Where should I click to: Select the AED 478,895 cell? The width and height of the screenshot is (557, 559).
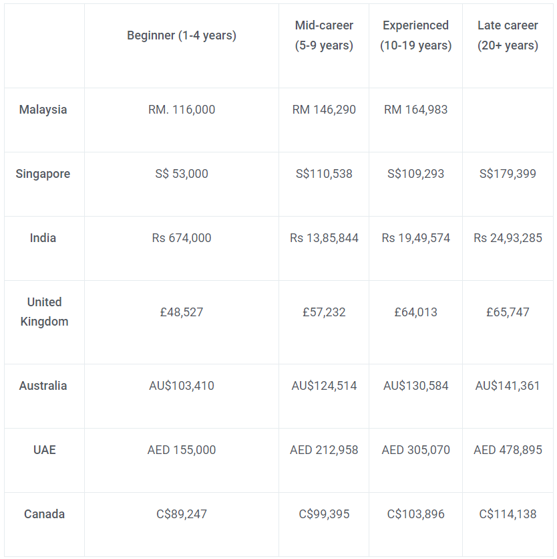508,450
